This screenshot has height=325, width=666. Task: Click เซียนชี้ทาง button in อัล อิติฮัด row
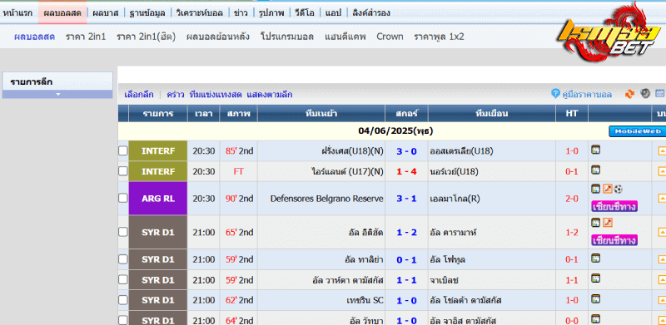(614, 240)
